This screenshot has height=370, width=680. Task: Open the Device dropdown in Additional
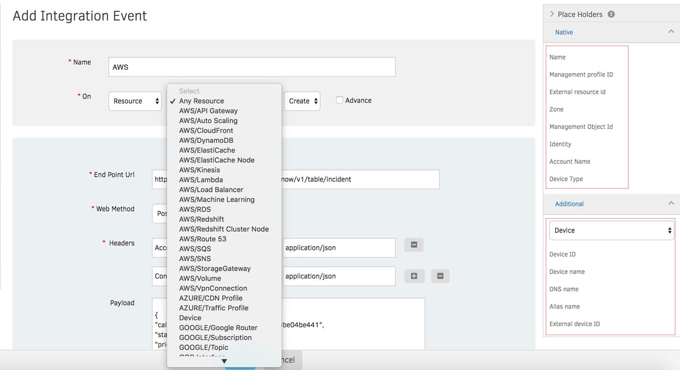[x=611, y=230]
